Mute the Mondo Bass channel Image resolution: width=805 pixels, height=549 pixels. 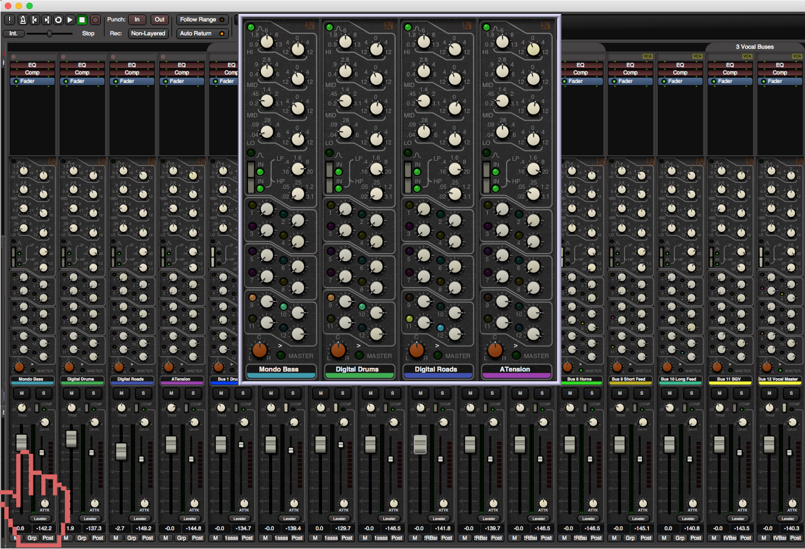pyautogui.click(x=22, y=393)
